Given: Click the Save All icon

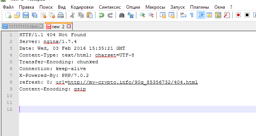Looking at the screenshot, I should (x=34, y=15).
